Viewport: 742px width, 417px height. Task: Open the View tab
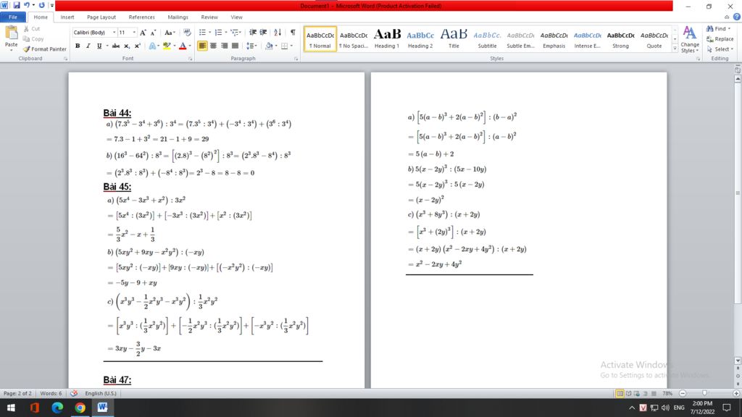(237, 17)
